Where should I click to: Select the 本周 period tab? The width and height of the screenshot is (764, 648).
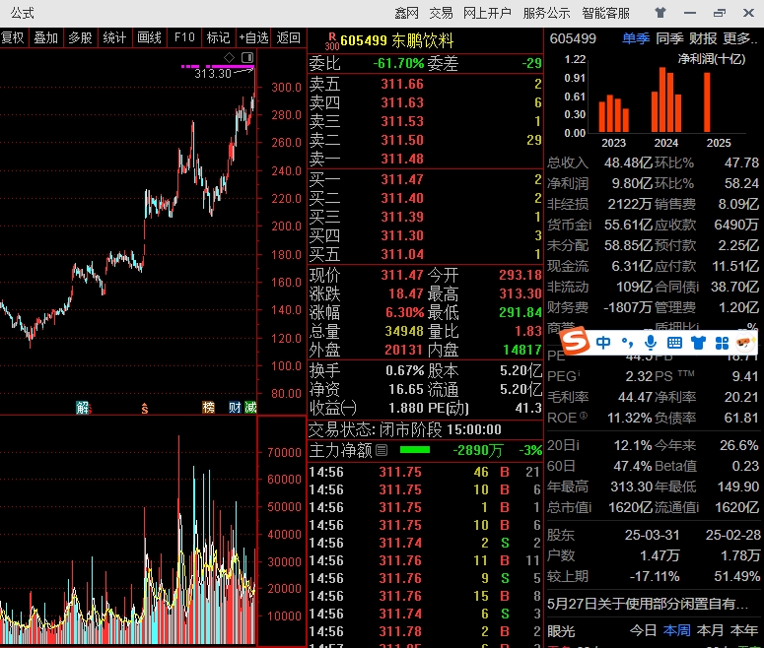[x=677, y=630]
